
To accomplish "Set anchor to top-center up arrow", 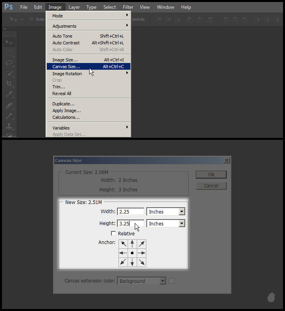I will (132, 244).
